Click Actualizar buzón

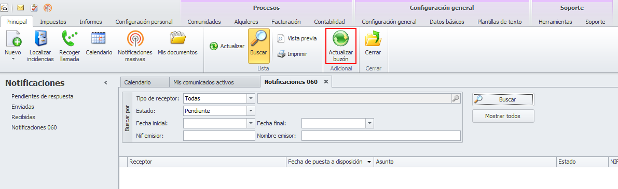341,47
